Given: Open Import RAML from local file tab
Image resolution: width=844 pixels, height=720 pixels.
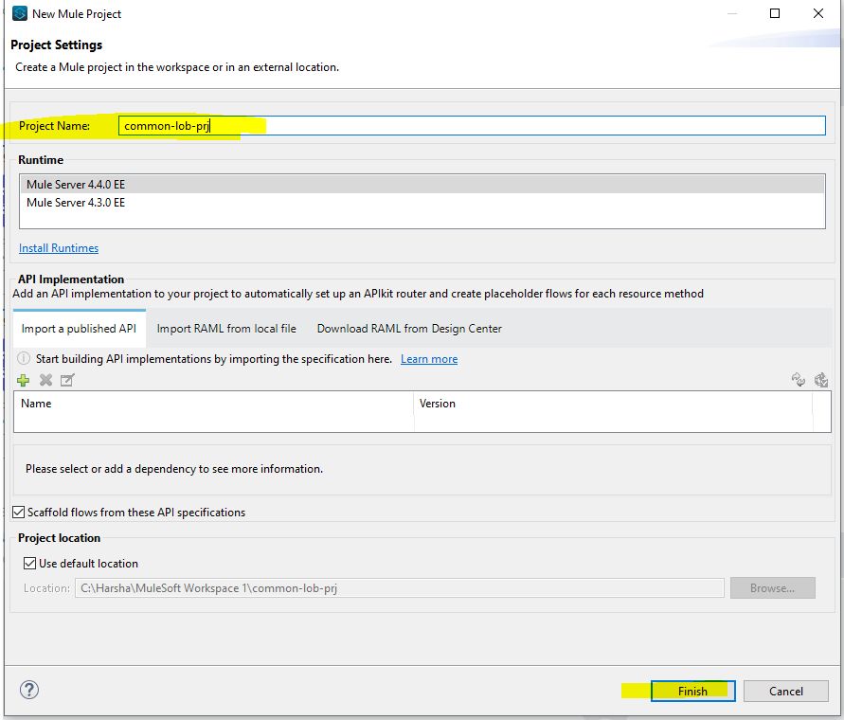Looking at the screenshot, I should pos(226,329).
